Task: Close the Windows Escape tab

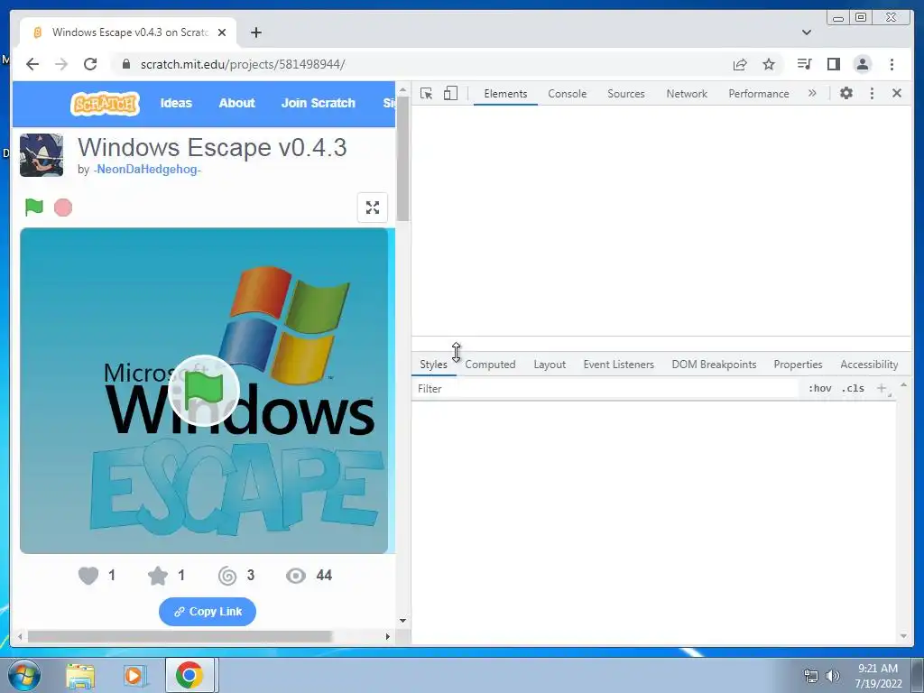Action: tap(222, 32)
